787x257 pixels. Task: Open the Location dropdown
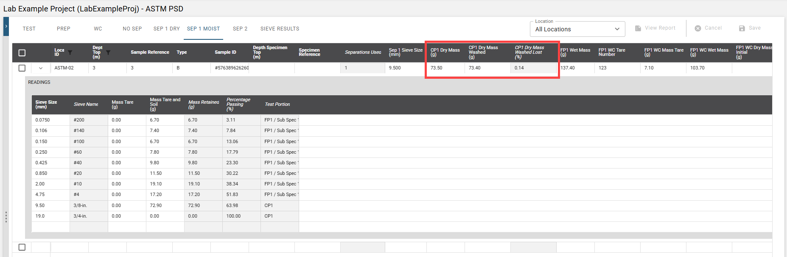(x=577, y=29)
